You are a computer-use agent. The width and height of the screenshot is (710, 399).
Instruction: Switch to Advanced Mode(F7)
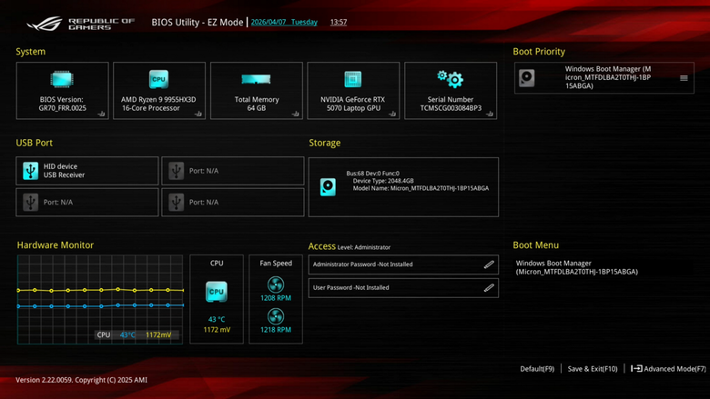click(668, 369)
